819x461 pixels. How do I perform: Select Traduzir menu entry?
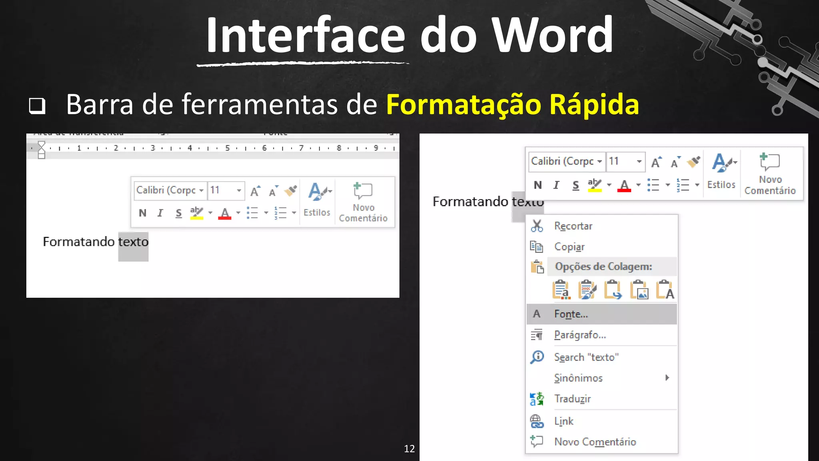[602, 399]
